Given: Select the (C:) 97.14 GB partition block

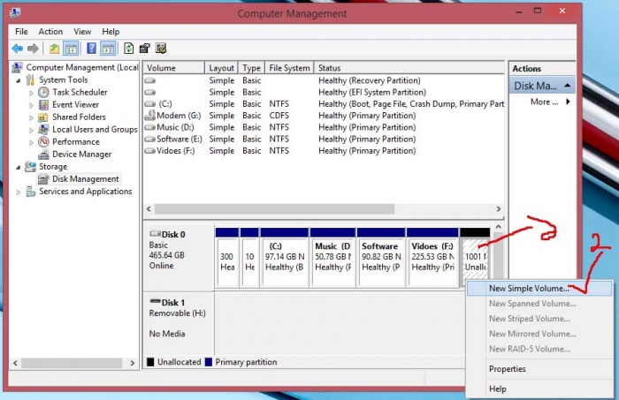Looking at the screenshot, I should pos(285,257).
